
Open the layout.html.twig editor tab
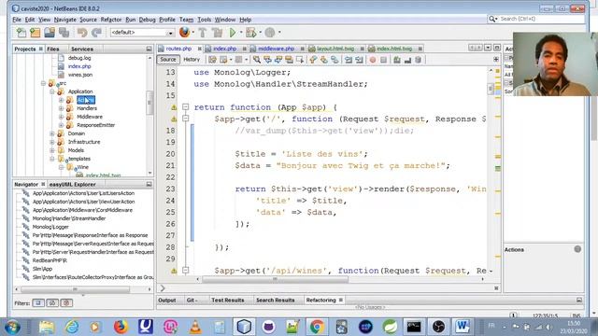click(335, 49)
